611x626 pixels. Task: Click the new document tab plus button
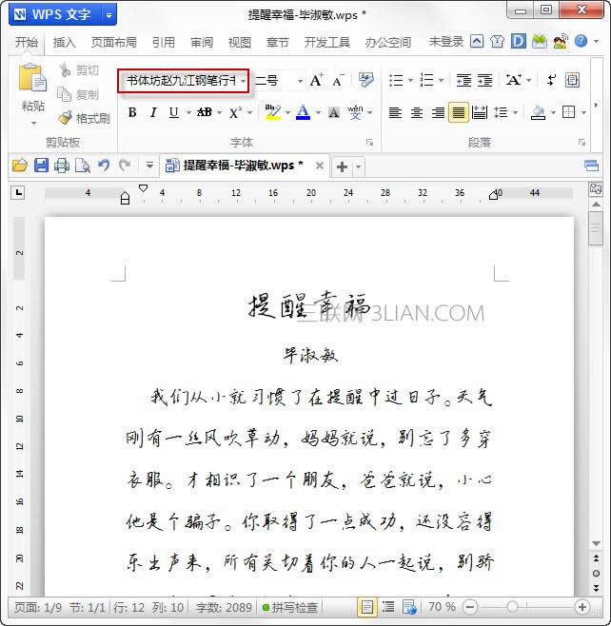[x=343, y=166]
